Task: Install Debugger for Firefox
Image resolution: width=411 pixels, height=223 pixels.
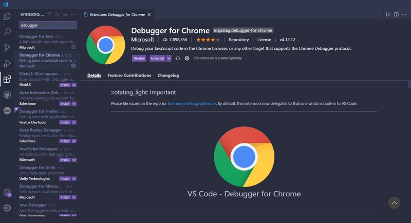Action: coord(65,122)
